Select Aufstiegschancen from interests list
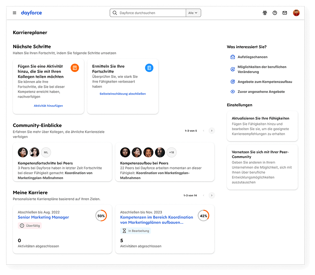The width and height of the screenshot is (315, 275). click(x=252, y=57)
